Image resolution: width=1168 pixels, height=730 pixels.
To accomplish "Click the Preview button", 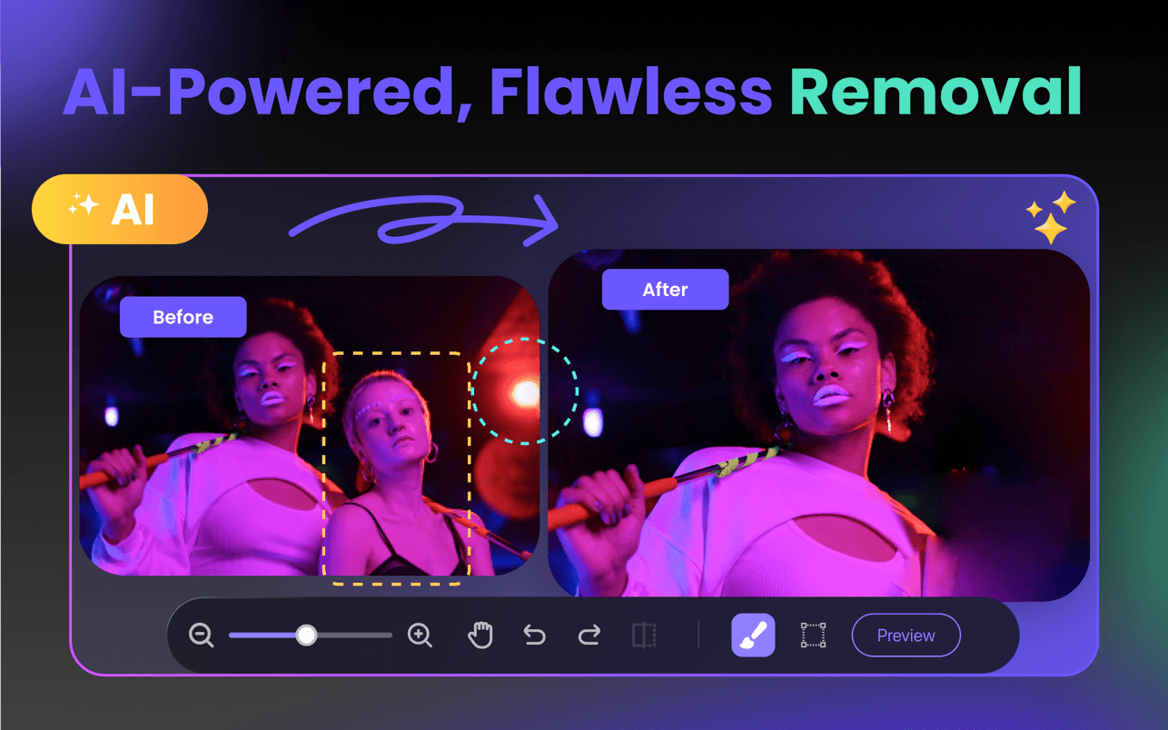I will [906, 635].
